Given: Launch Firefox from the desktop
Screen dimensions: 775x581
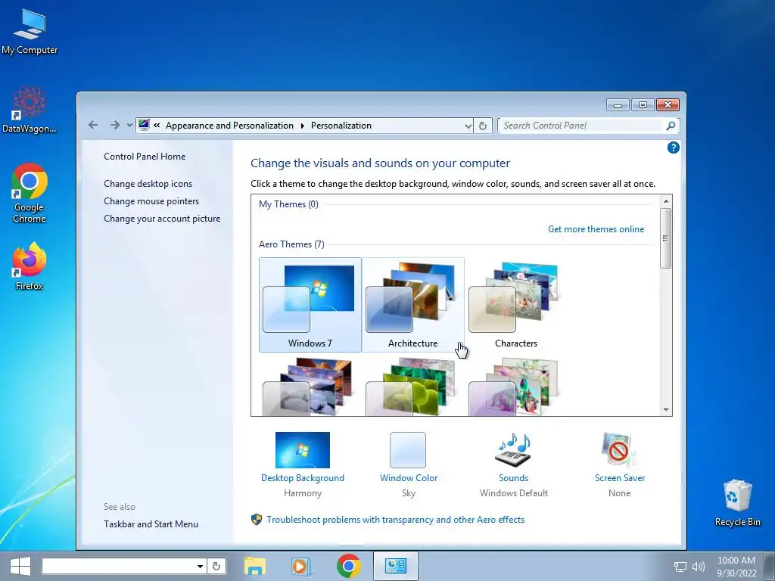Looking at the screenshot, I should click(30, 266).
